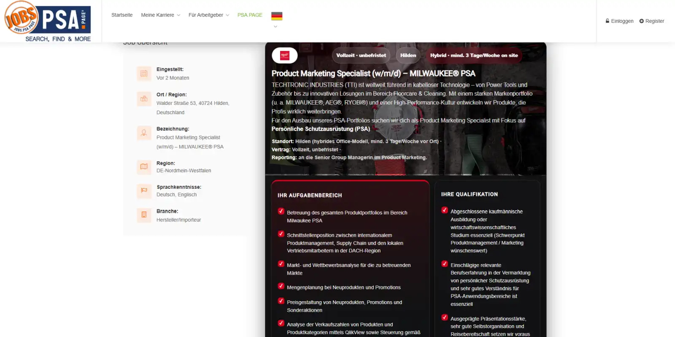This screenshot has width=675, height=337.
Task: Click the Jobs PSA Page logo
Action: tap(48, 21)
